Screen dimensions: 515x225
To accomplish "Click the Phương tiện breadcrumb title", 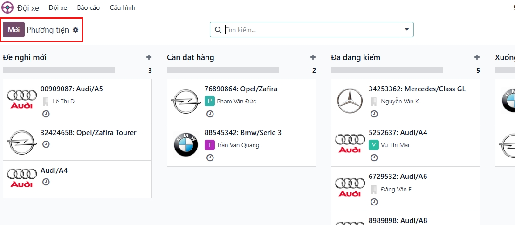I will pyautogui.click(x=48, y=30).
